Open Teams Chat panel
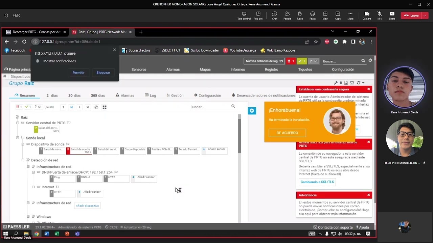Image resolution: width=433 pixels, height=243 pixels. [x=275, y=15]
